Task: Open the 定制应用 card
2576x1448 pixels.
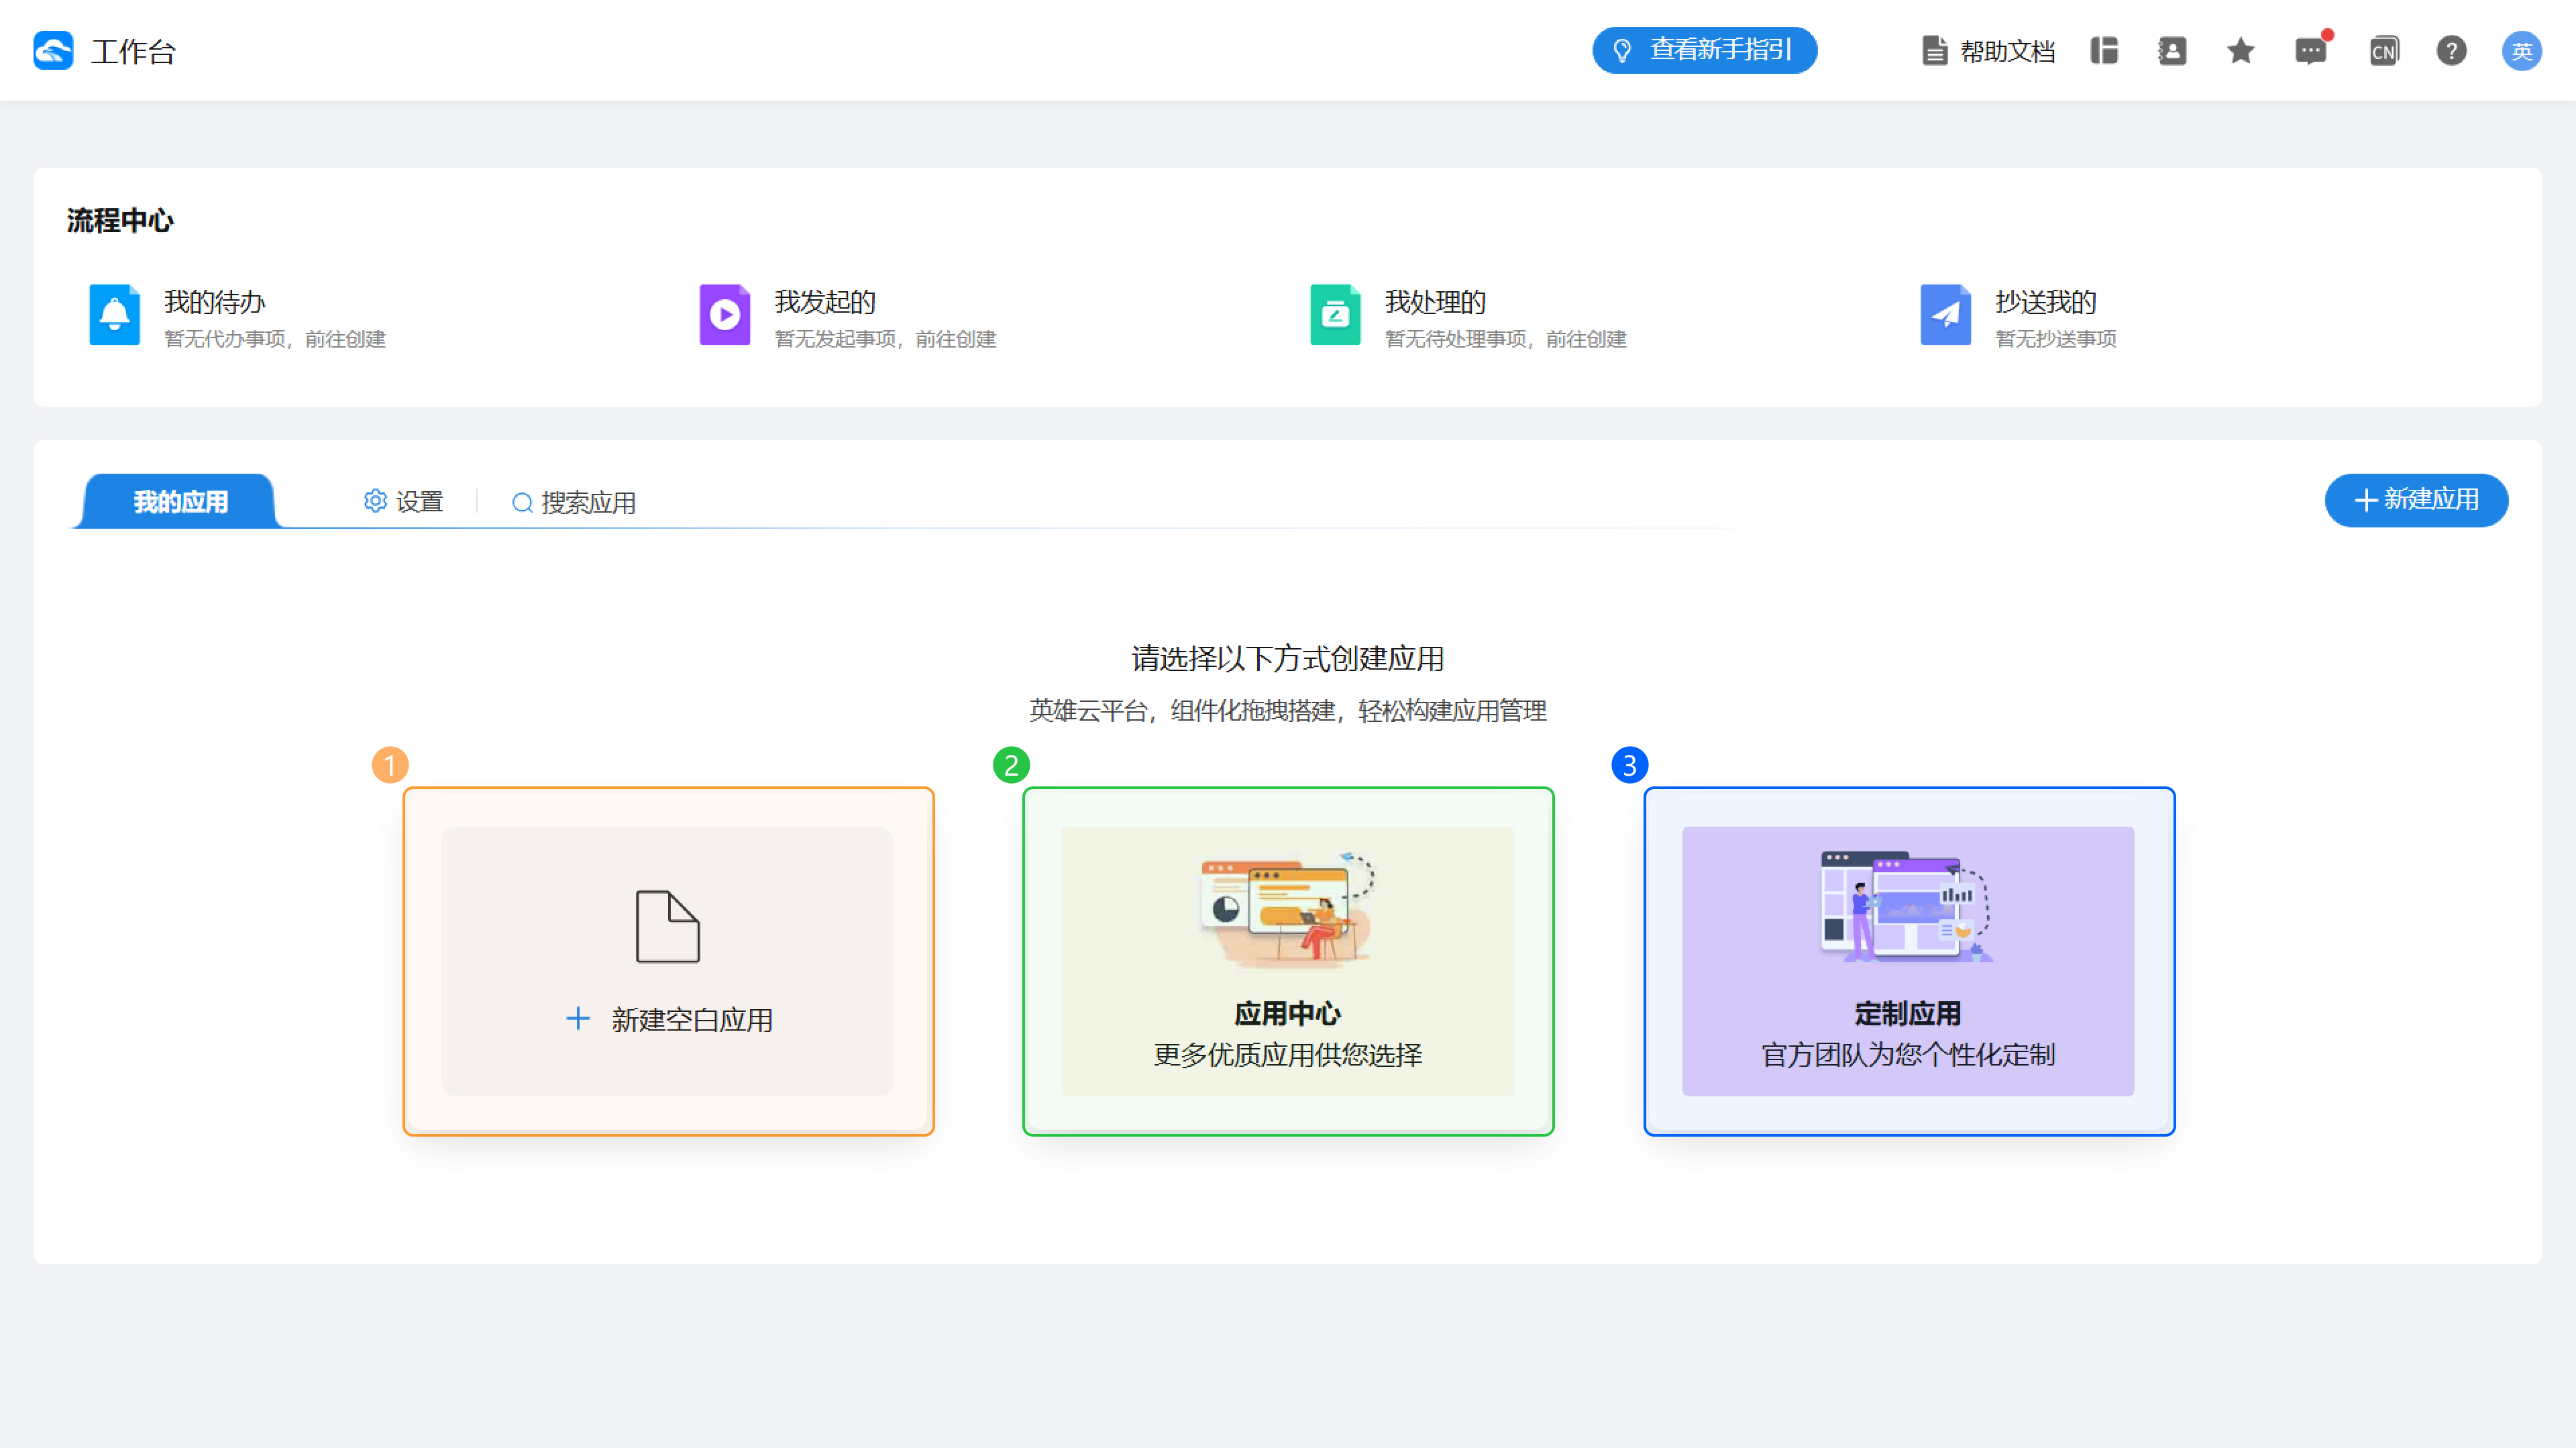Action: click(x=1909, y=961)
